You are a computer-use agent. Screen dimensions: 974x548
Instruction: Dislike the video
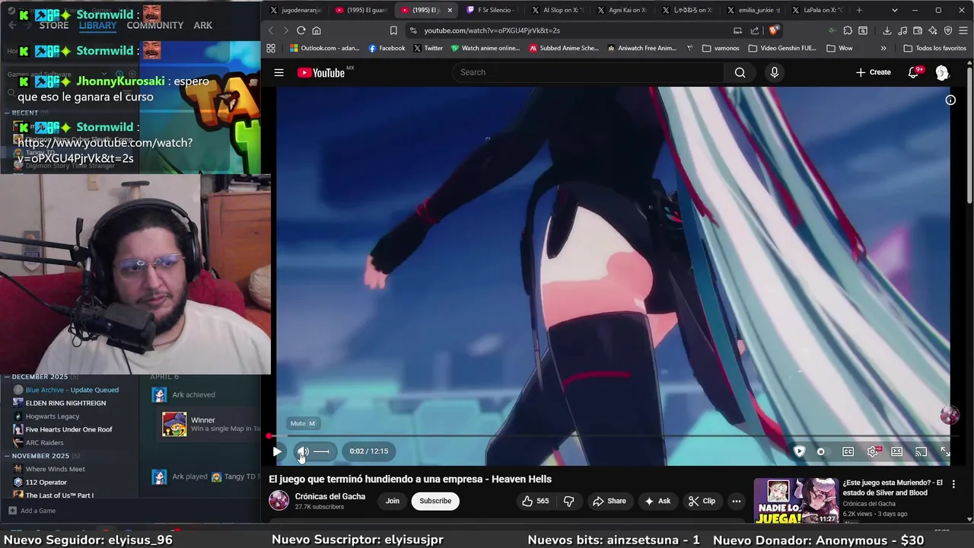point(568,501)
